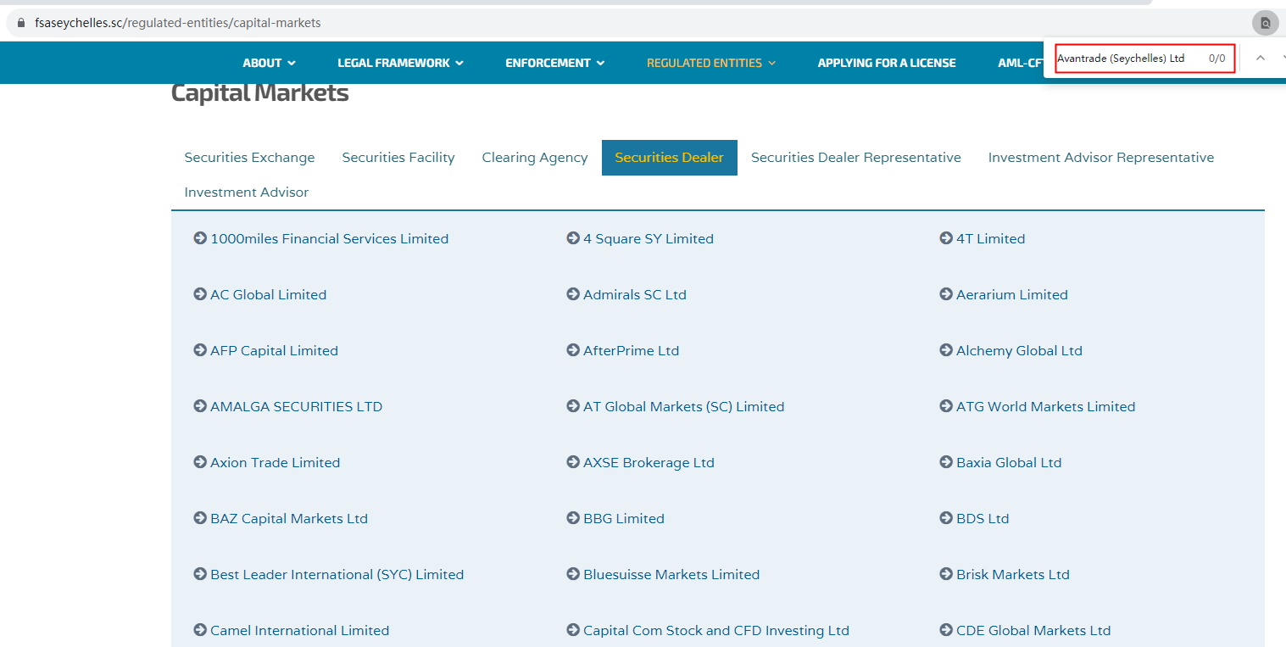Image resolution: width=1286 pixels, height=647 pixels.
Task: Open the AFP Capital Limited link
Action: click(274, 351)
